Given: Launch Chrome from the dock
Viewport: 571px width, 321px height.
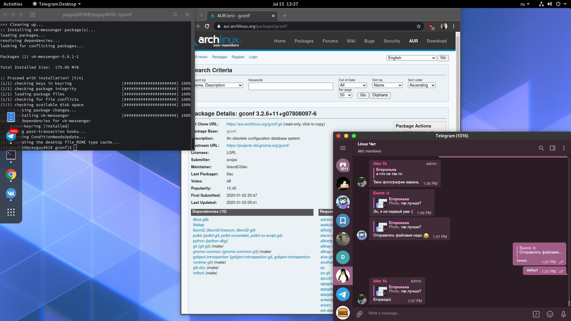Looking at the screenshot, I should [11, 174].
